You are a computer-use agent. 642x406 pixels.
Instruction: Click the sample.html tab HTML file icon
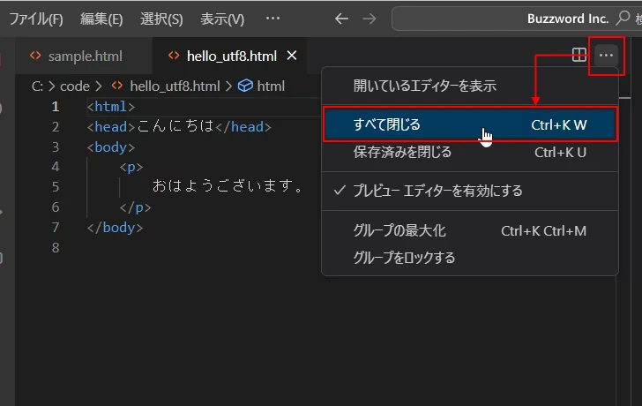pos(35,56)
